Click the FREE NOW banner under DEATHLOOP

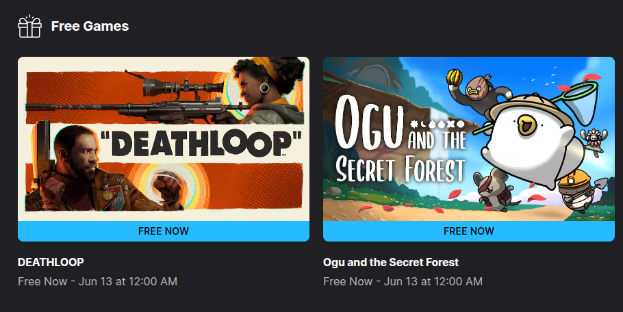coord(164,231)
